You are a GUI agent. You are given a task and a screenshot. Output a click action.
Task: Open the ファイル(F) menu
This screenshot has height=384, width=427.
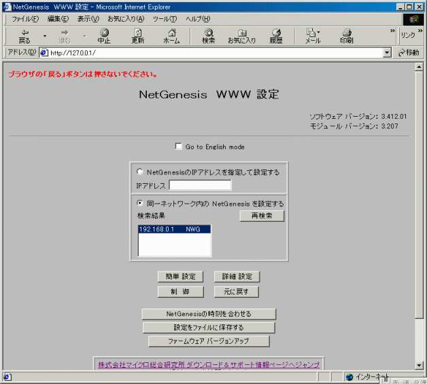click(25, 19)
